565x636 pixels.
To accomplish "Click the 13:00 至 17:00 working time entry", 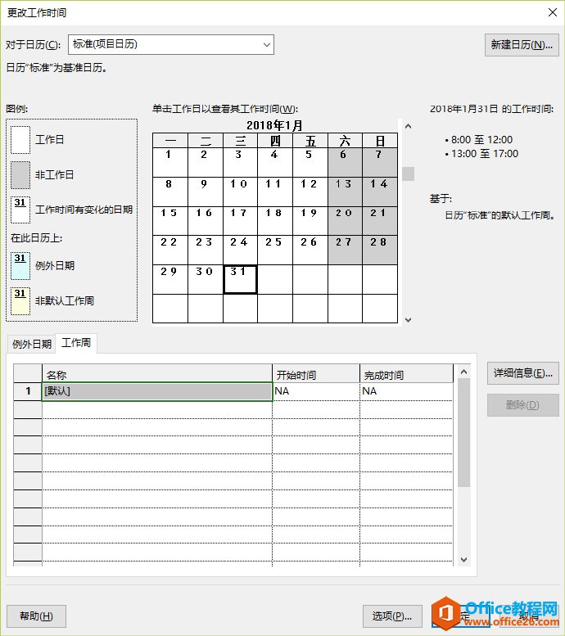I will coord(485,154).
